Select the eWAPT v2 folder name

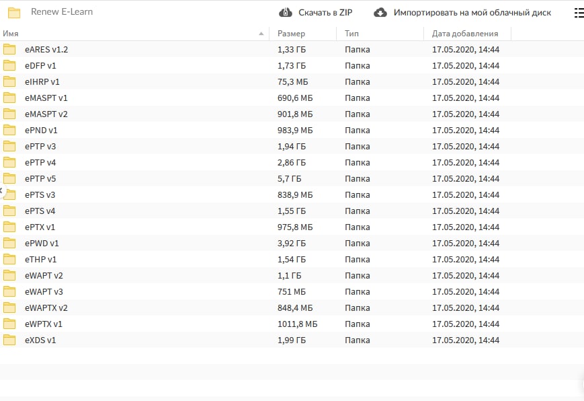[x=44, y=276]
